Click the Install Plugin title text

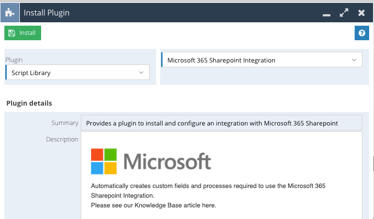46,13
